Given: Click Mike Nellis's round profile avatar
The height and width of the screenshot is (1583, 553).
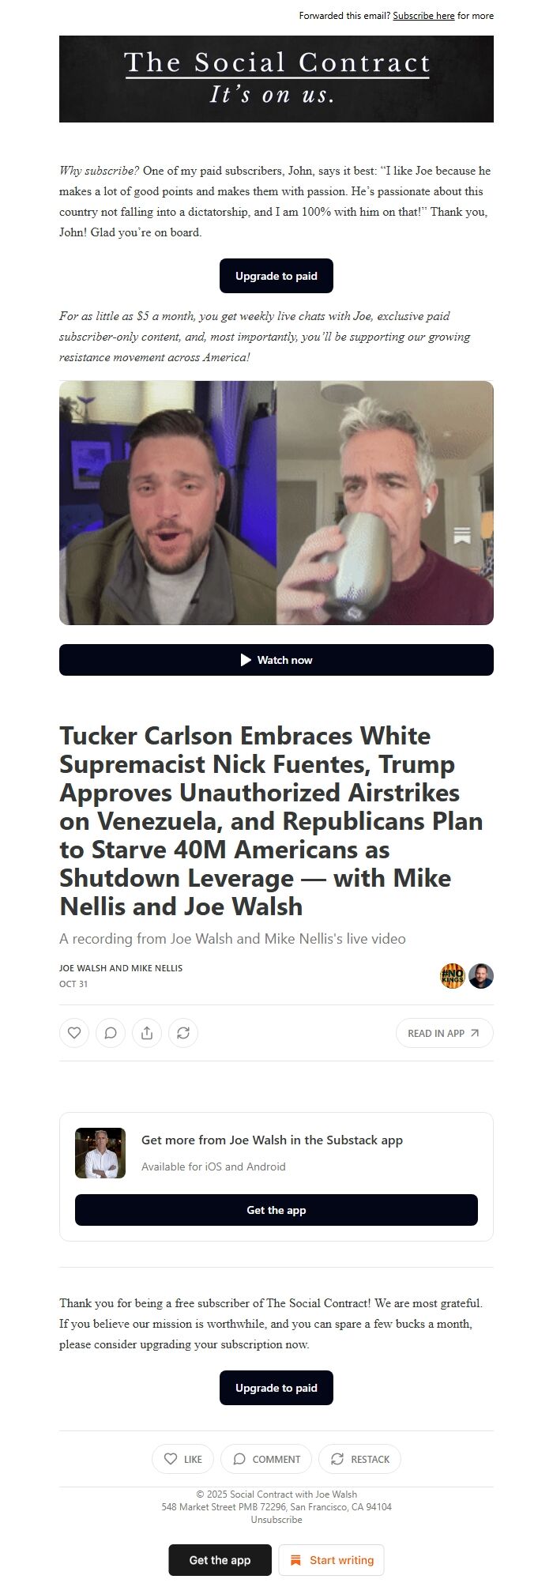Looking at the screenshot, I should pos(481,976).
